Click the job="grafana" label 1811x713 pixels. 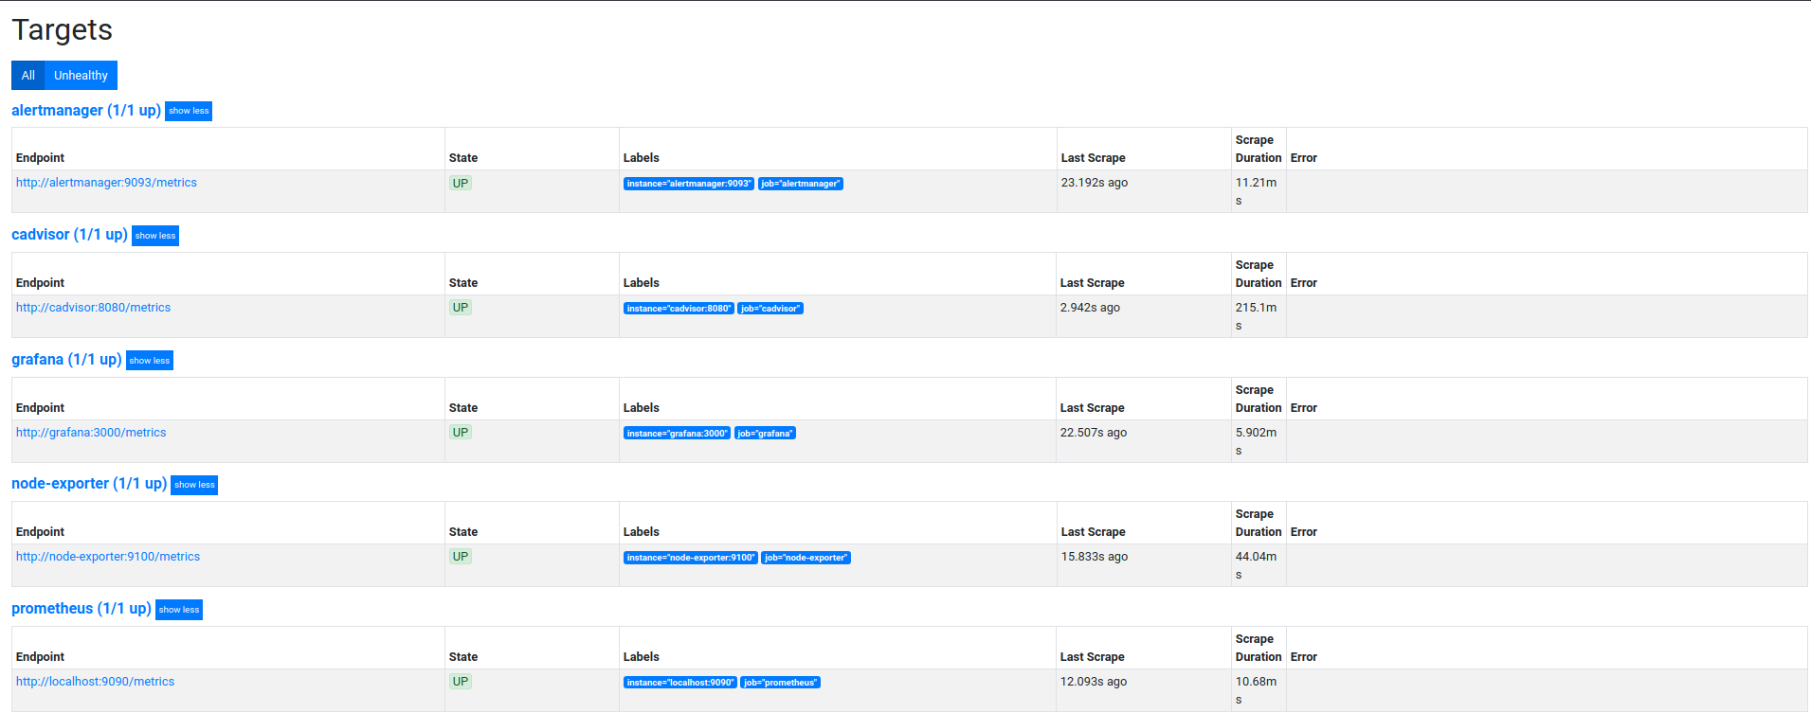(x=765, y=434)
